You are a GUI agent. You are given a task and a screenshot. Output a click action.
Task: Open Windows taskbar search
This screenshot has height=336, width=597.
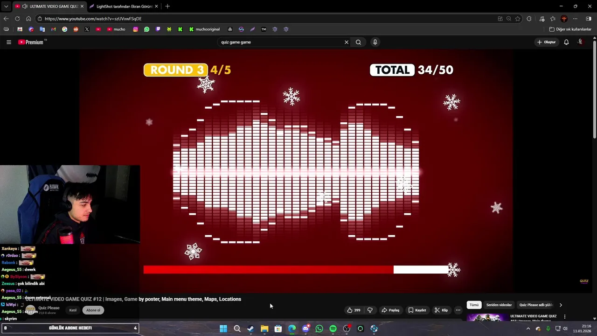click(x=237, y=329)
